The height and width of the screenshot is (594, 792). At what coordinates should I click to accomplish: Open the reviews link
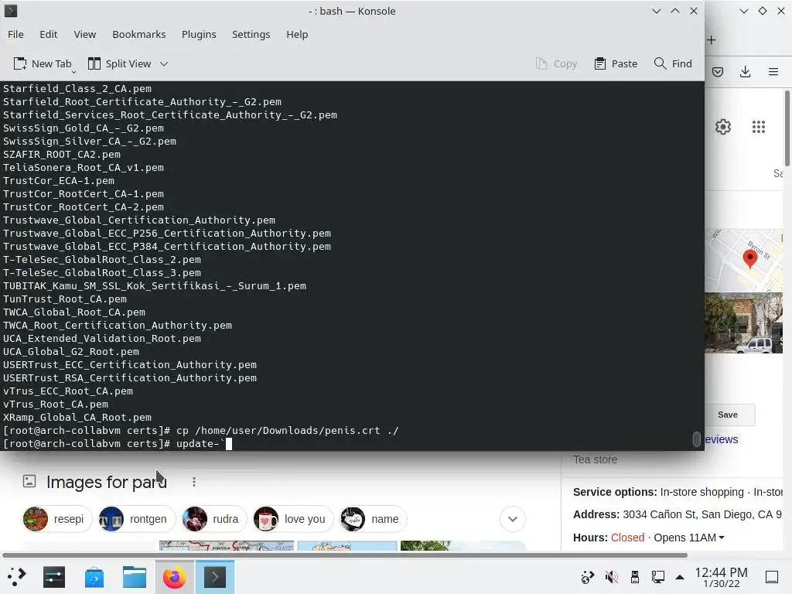[x=722, y=439]
